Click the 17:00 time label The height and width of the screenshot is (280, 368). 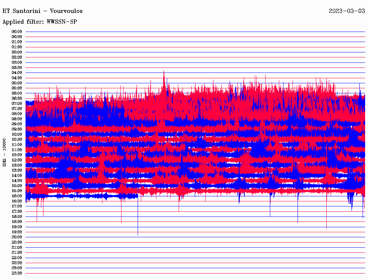(17, 206)
